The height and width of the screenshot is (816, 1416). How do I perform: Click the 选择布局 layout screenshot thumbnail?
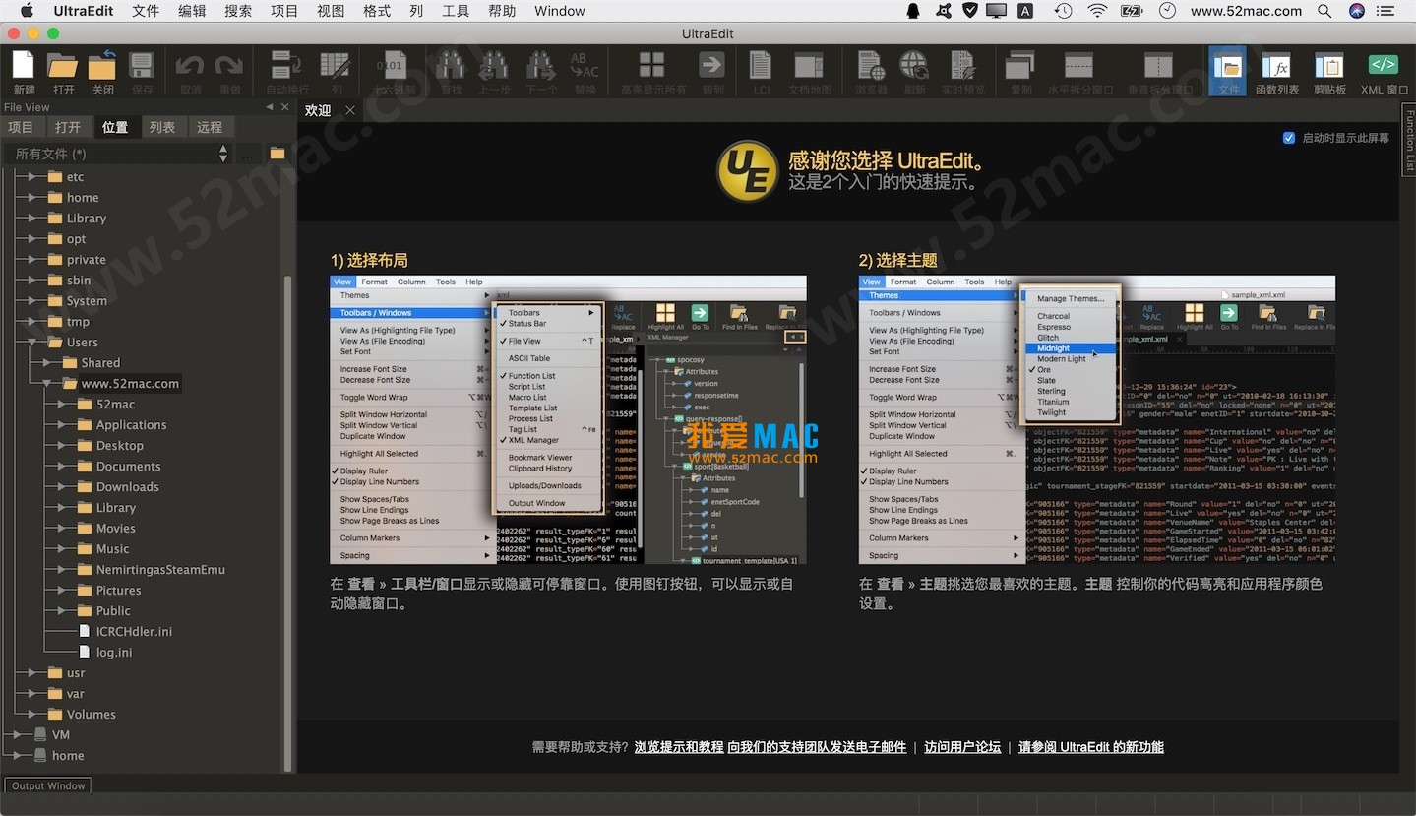[569, 419]
